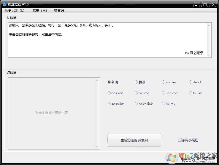Maximize the 暇想短链 window

pyautogui.click(x=205, y=5)
